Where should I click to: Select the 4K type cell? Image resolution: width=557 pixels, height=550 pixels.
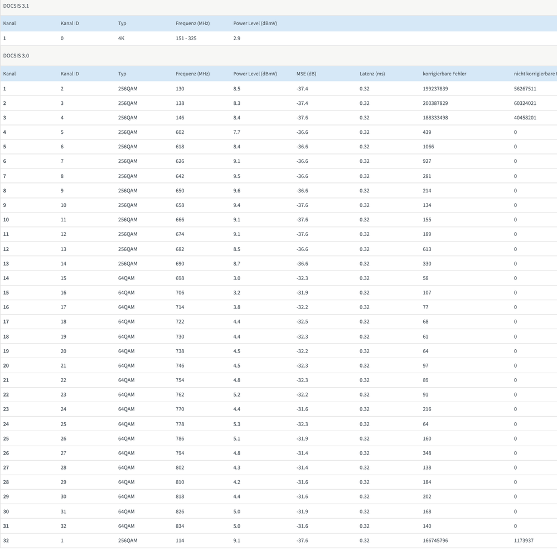[x=122, y=38]
